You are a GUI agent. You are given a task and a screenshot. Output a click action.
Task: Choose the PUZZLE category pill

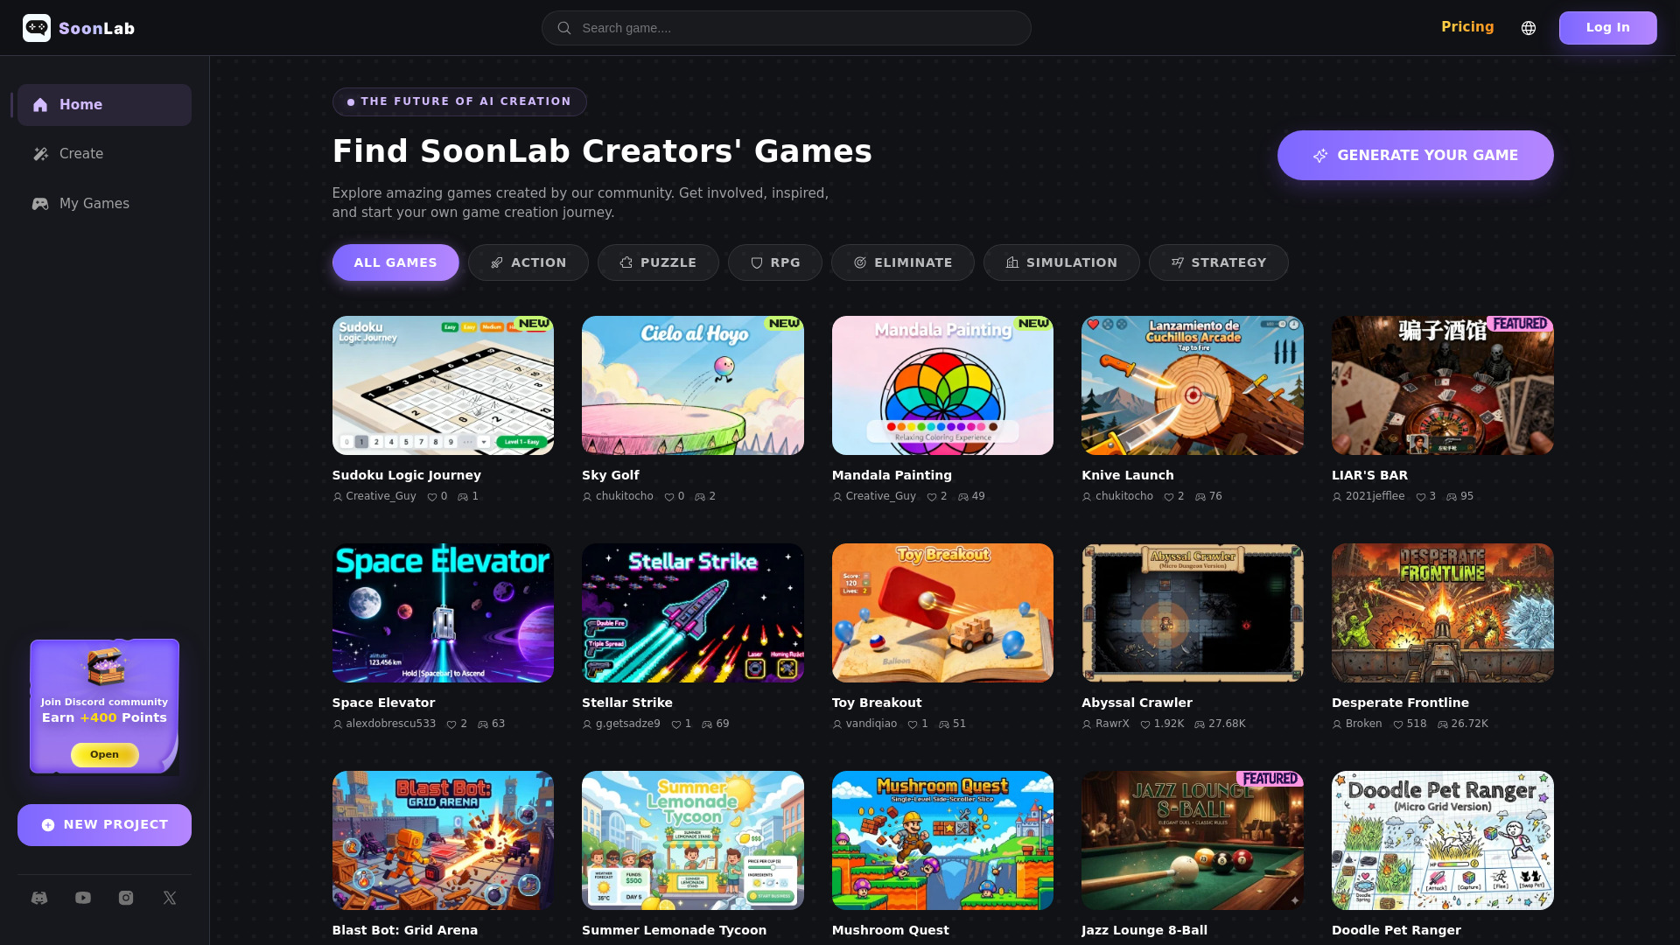coord(658,262)
